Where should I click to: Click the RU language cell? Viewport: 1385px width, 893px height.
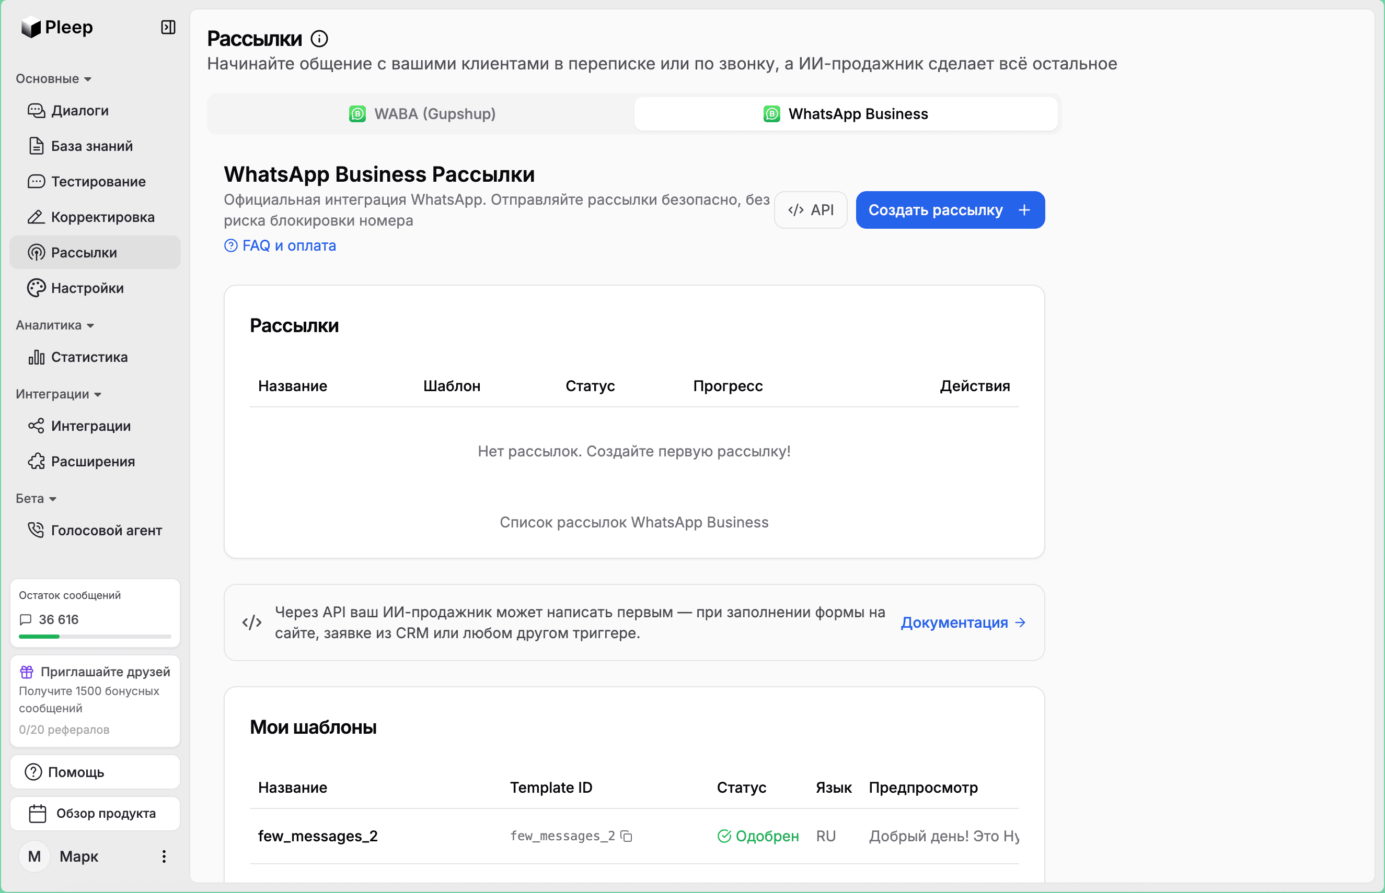pos(826,836)
